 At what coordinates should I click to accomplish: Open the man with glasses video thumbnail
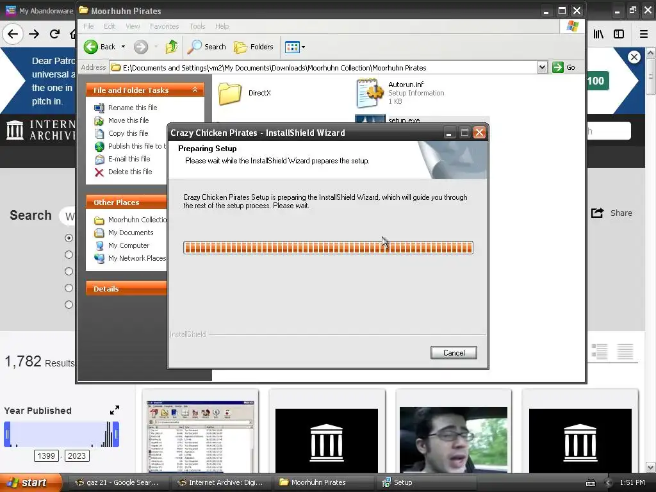(x=454, y=439)
